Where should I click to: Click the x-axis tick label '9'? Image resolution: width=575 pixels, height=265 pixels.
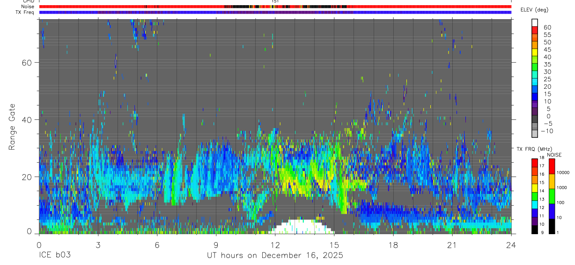pos(216,244)
